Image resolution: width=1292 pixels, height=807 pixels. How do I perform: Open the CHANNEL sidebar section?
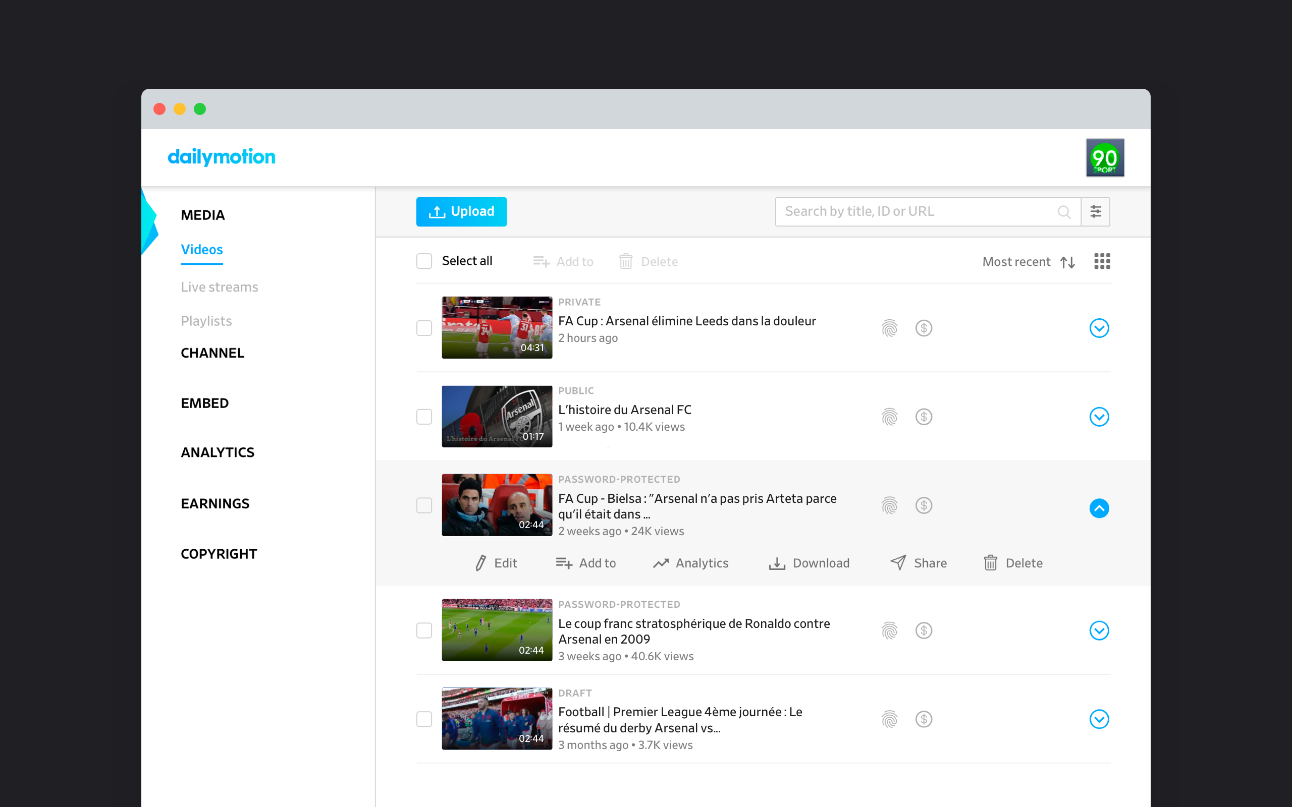click(x=212, y=353)
